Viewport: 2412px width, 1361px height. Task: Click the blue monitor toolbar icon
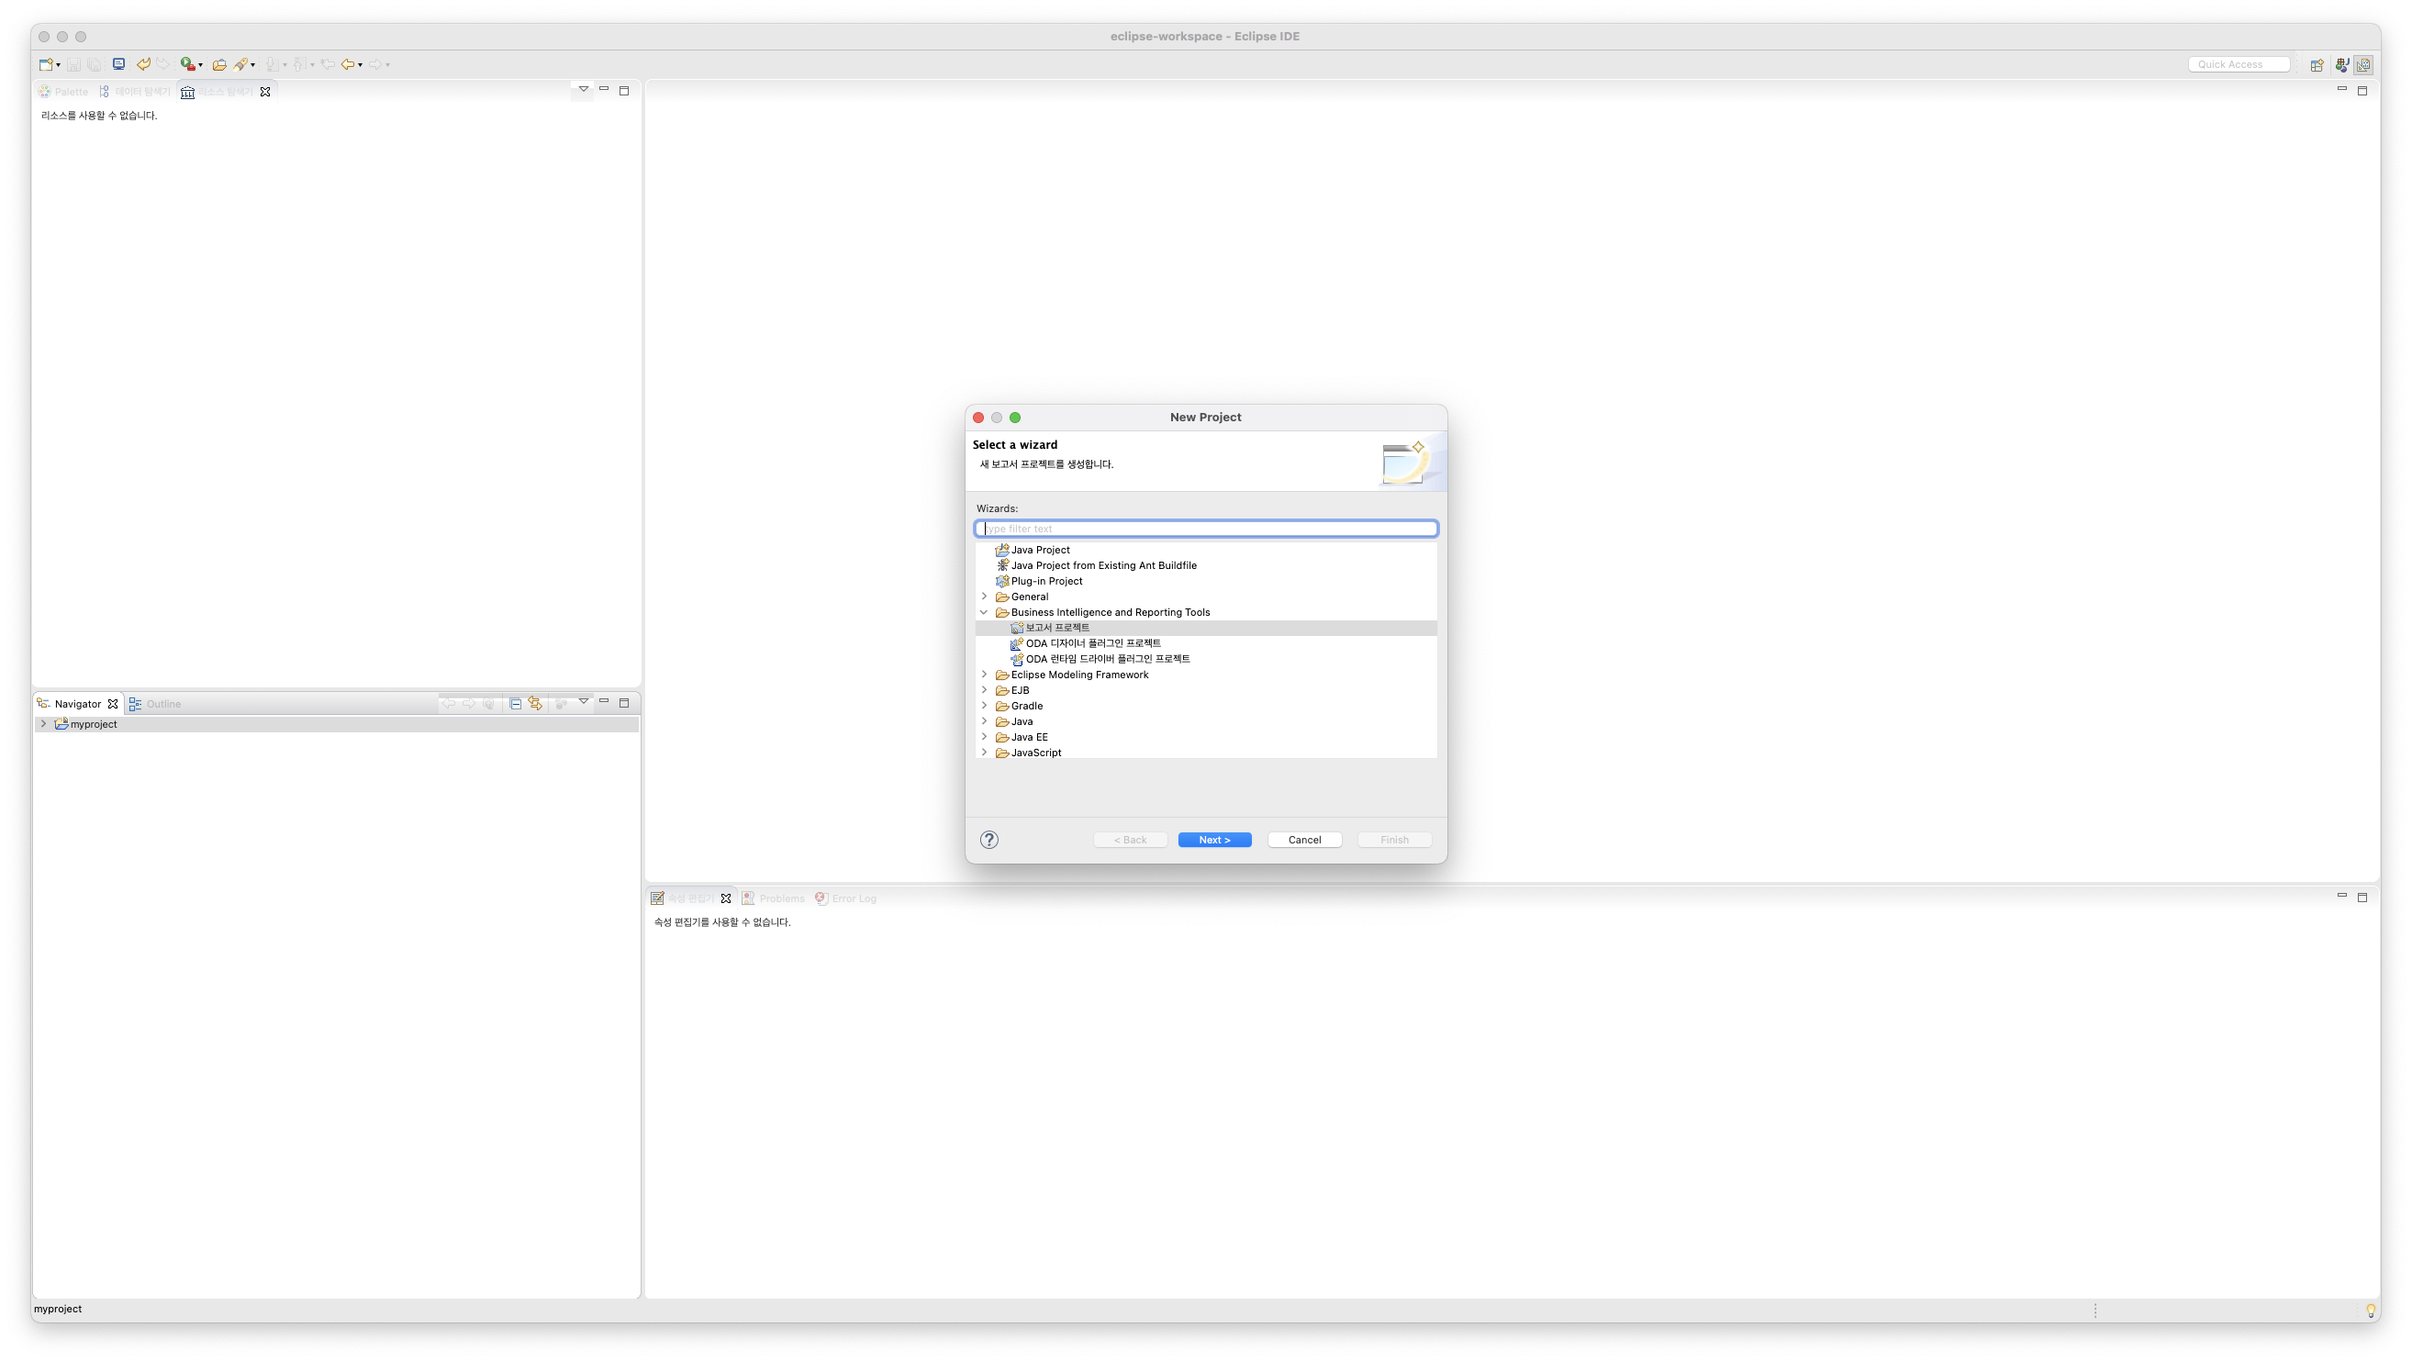pyautogui.click(x=119, y=64)
